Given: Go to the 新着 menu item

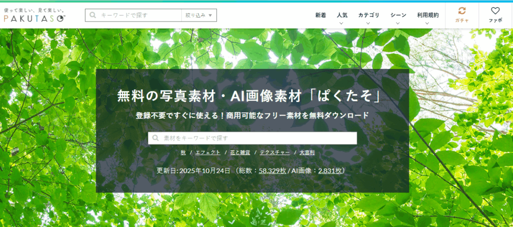Looking at the screenshot, I should click(321, 15).
